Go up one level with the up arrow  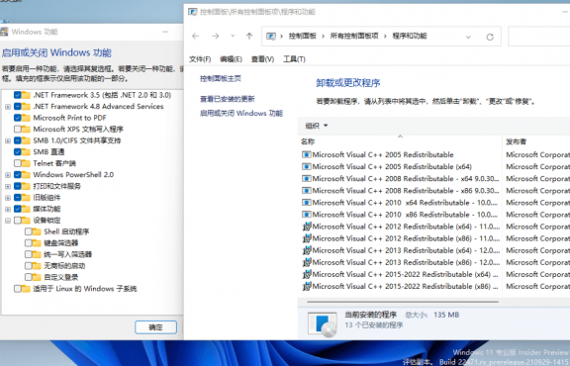pyautogui.click(x=249, y=36)
